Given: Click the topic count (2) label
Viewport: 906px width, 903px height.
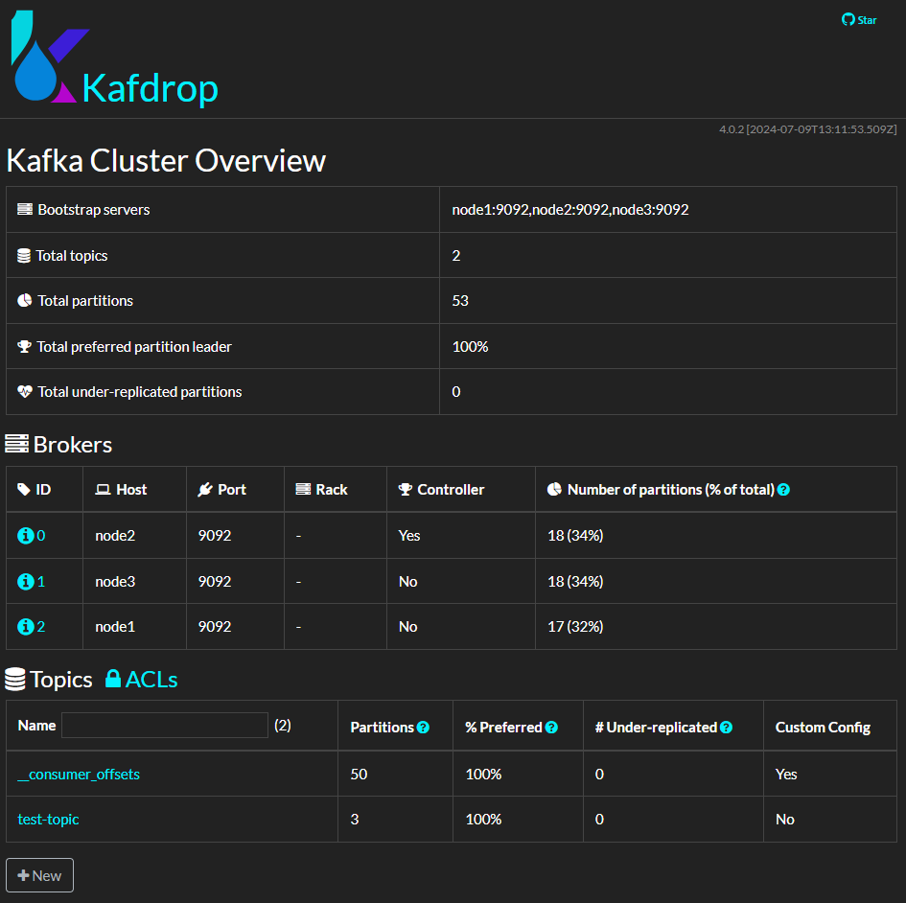Looking at the screenshot, I should [x=283, y=725].
